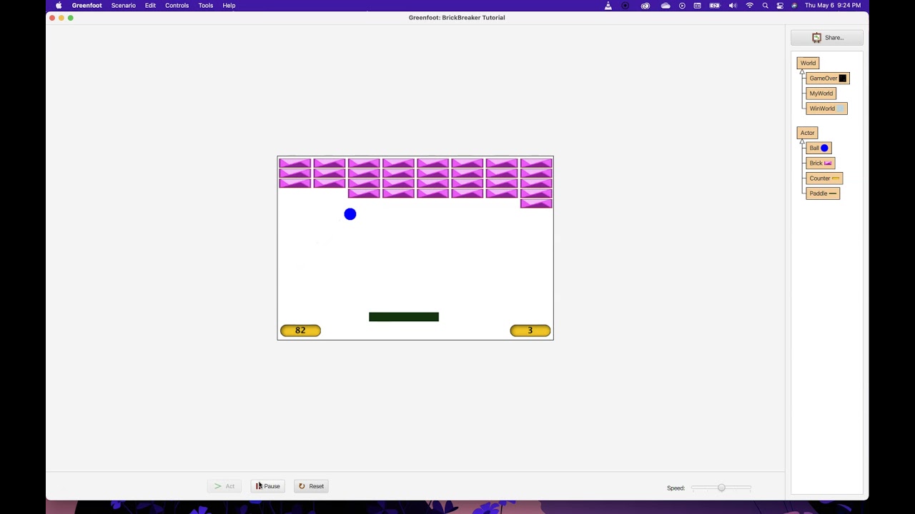Click the Siri icon

[x=794, y=5]
